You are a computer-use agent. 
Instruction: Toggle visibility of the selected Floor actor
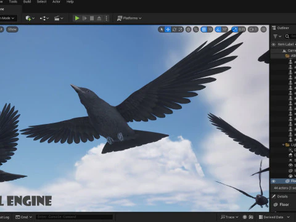point(274,181)
